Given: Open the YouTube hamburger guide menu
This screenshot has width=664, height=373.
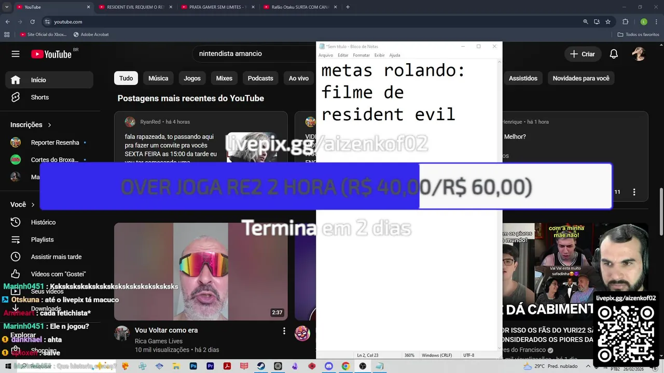Looking at the screenshot, I should [16, 54].
